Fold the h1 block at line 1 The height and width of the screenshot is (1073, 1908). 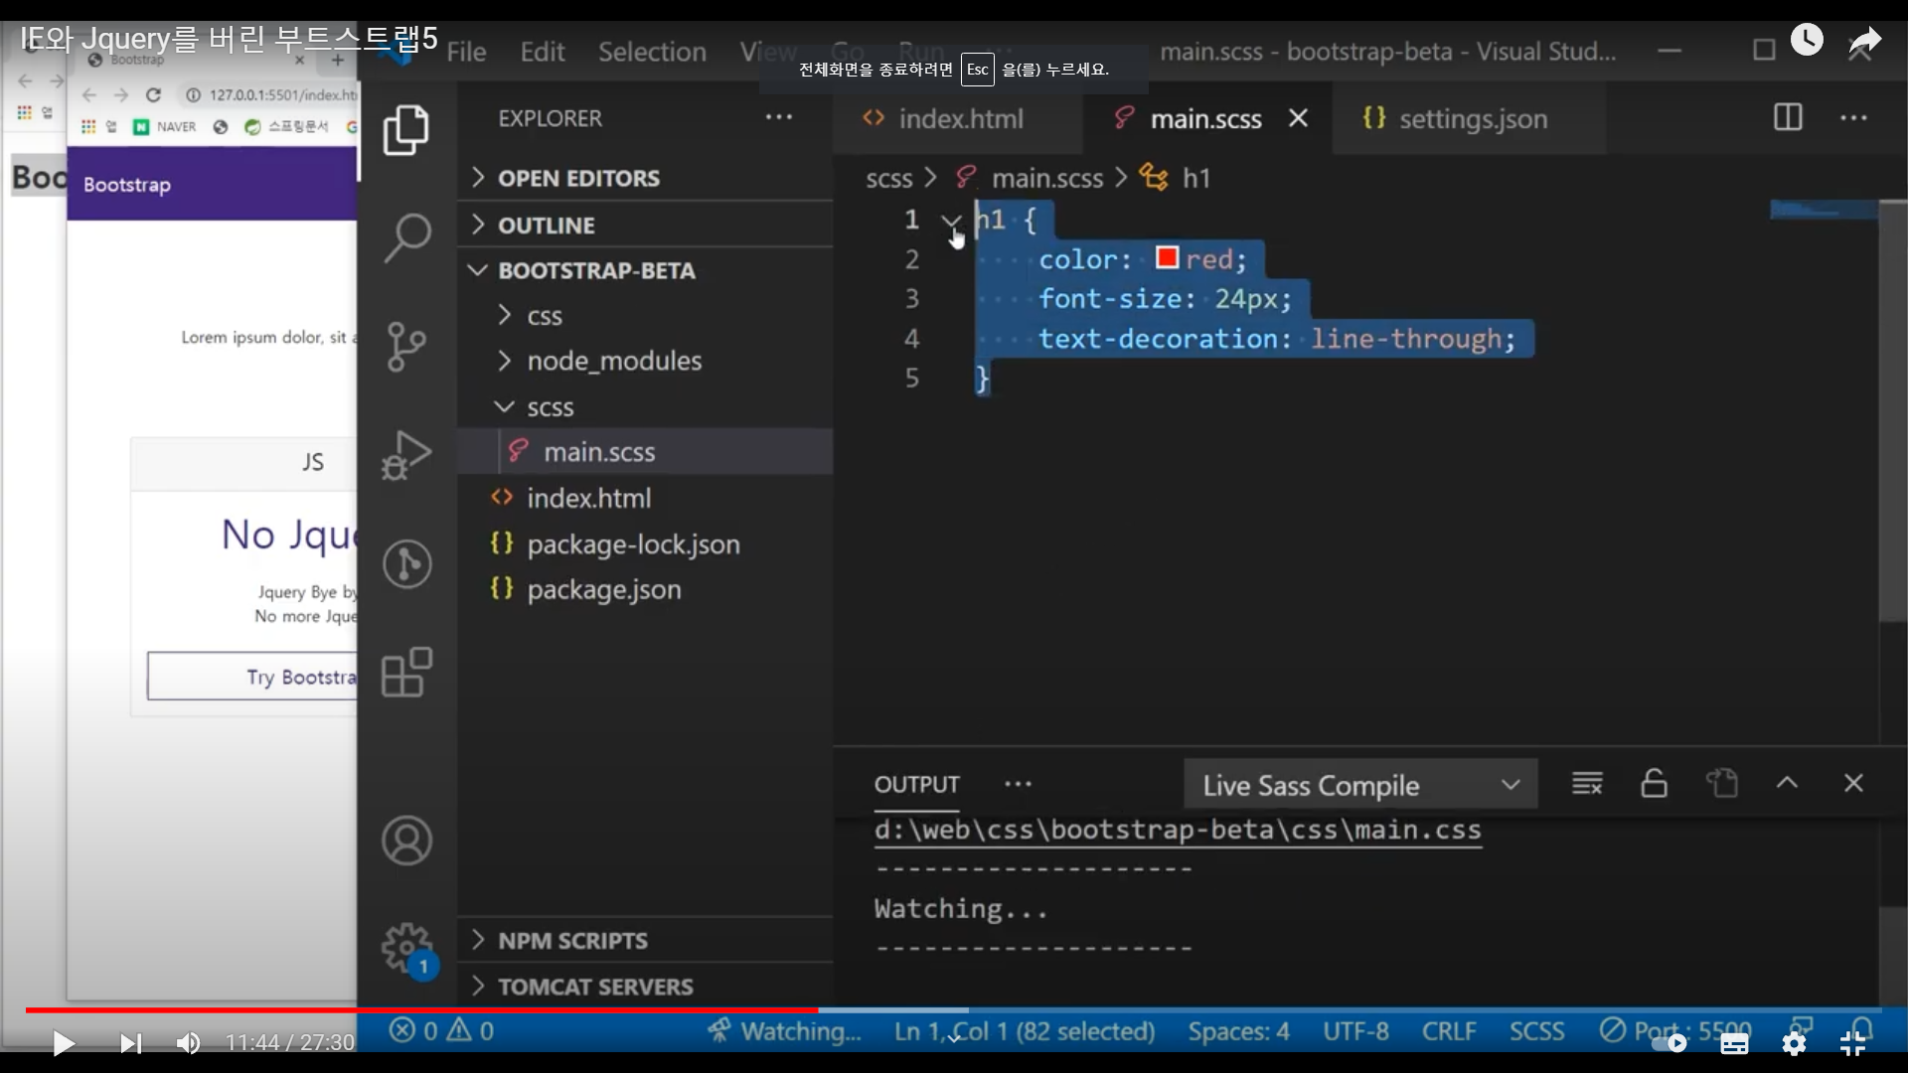click(x=951, y=221)
